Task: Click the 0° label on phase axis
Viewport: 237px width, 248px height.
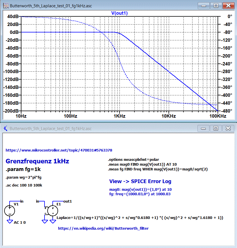Action: pos(230,16)
